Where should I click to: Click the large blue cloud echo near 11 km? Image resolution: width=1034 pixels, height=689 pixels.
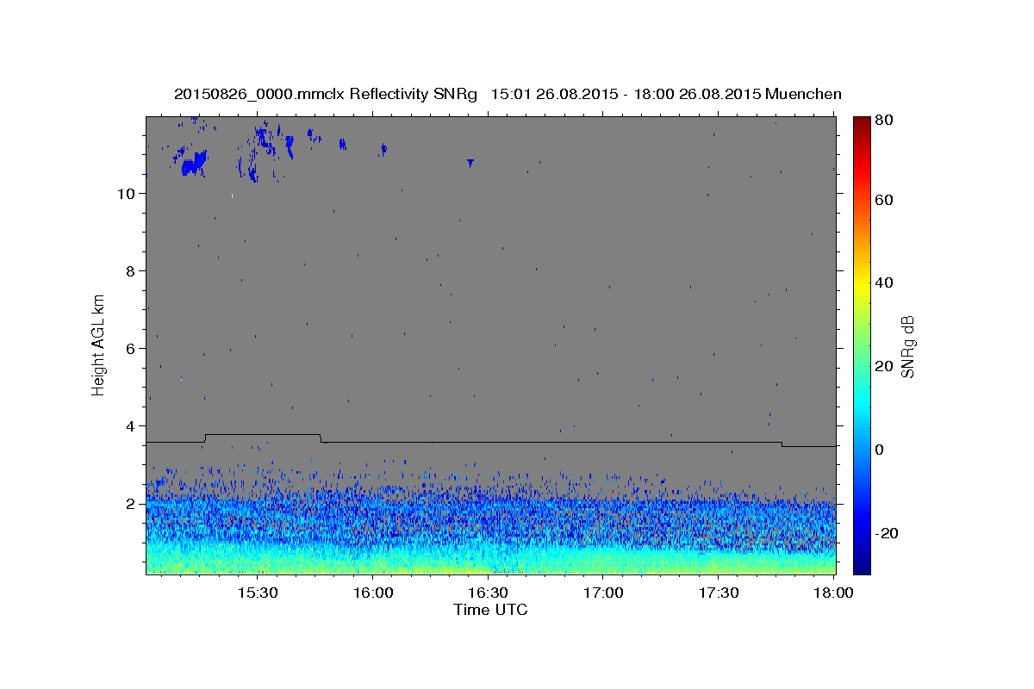point(192,163)
